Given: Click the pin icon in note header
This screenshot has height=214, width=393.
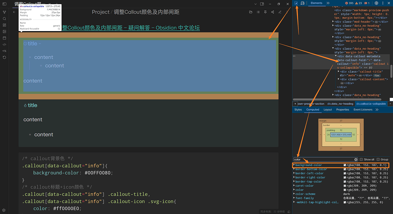Looking at the screenshot, I should pyautogui.click(x=265, y=12).
